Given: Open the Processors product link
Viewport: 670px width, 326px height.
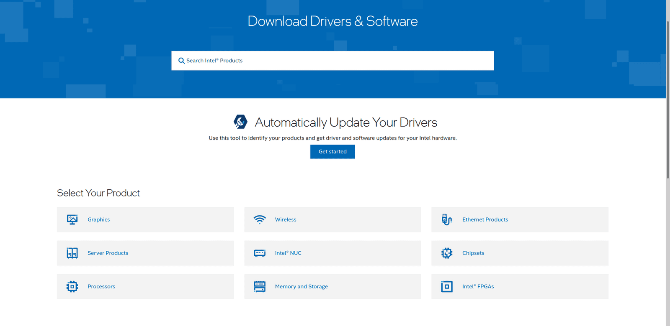Looking at the screenshot, I should coord(101,286).
